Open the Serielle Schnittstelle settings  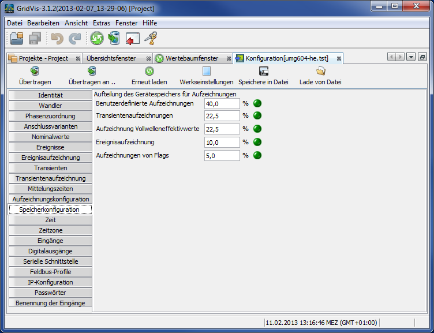(x=50, y=261)
